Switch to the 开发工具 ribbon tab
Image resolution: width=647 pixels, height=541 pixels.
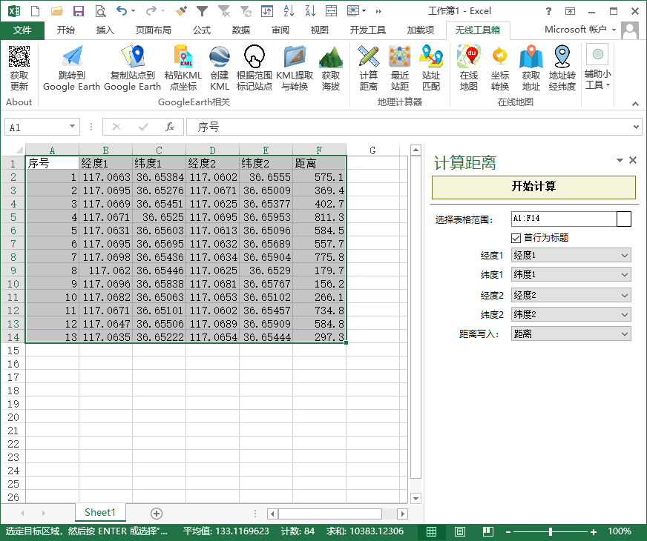tap(368, 30)
